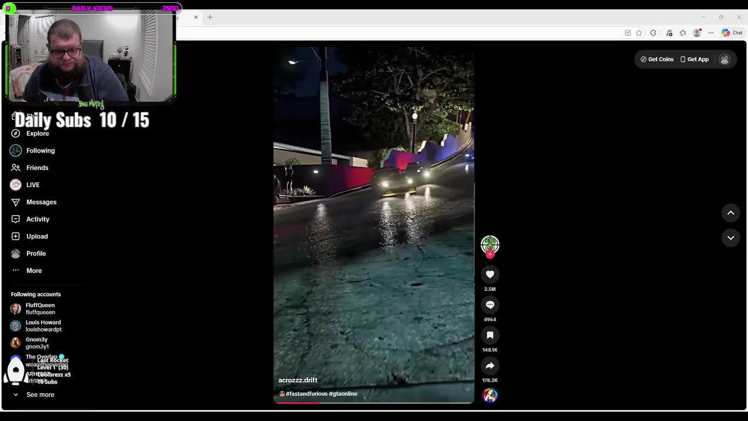Open browser Favorites list icon

(683, 33)
